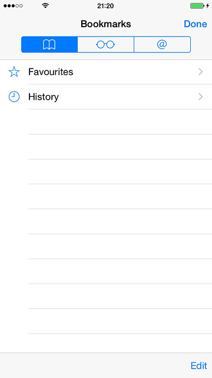This screenshot has height=378, width=212.
Task: Tap the charging bolt icon
Action: pos(207,5)
